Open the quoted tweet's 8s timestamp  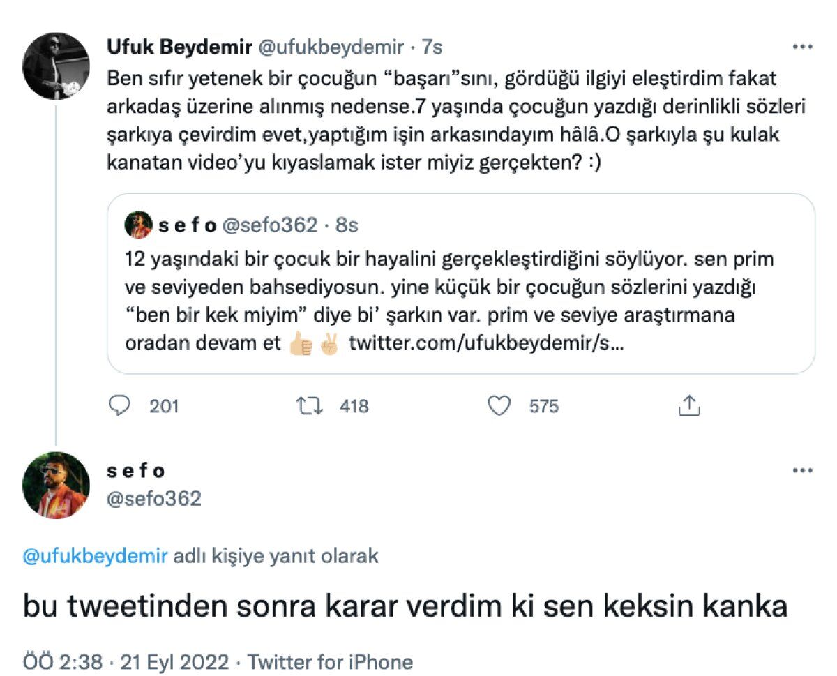346,225
